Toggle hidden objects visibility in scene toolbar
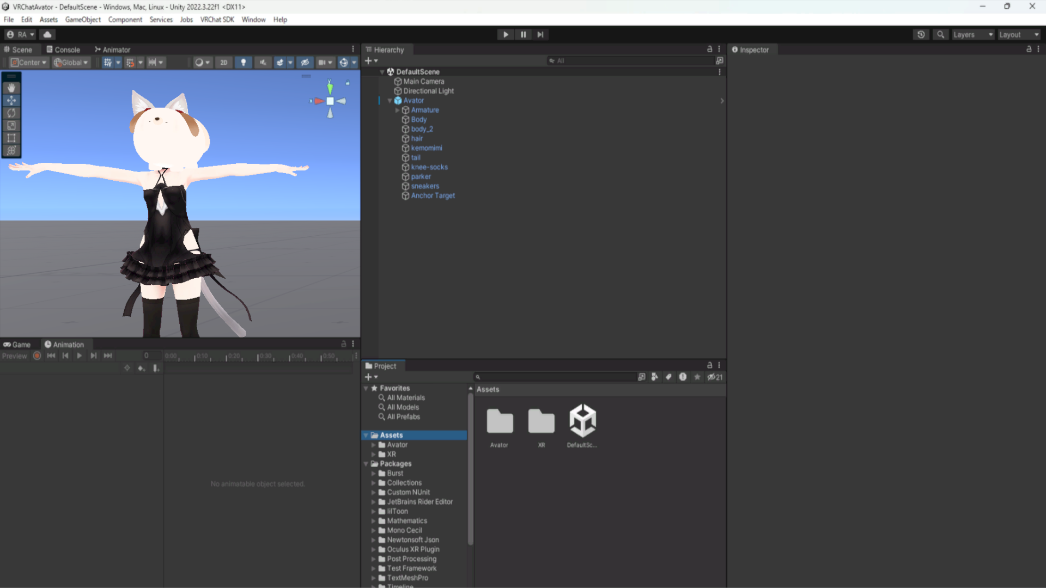This screenshot has width=1046, height=588. point(305,63)
